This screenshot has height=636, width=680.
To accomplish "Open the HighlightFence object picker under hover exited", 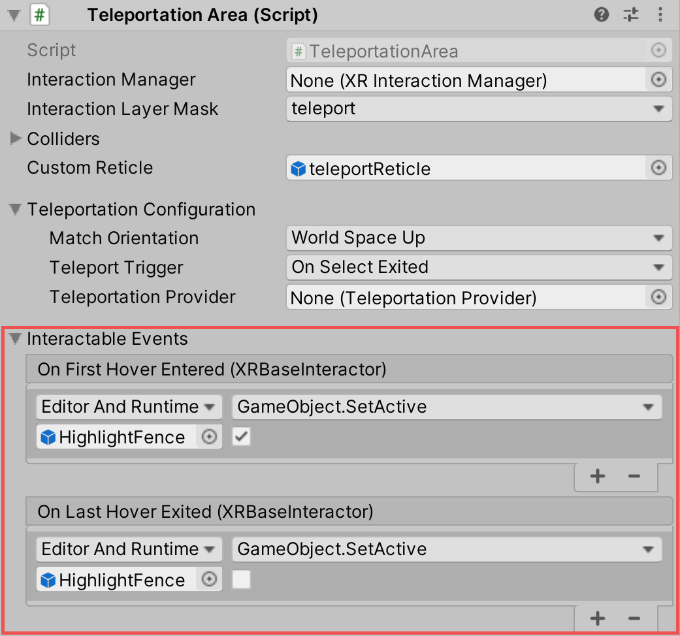I will (209, 580).
